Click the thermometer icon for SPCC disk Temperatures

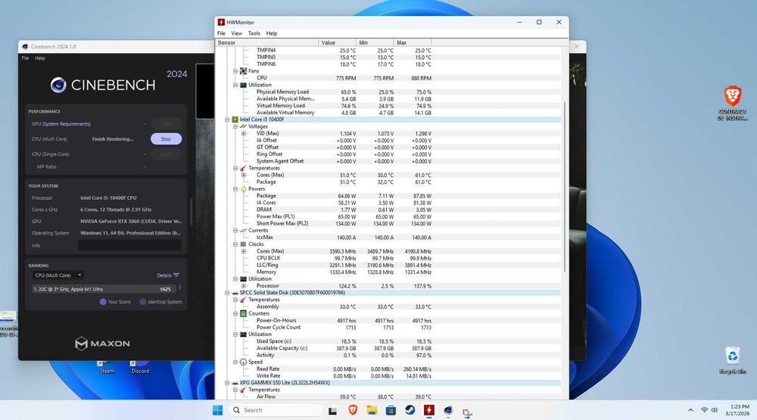tap(243, 300)
